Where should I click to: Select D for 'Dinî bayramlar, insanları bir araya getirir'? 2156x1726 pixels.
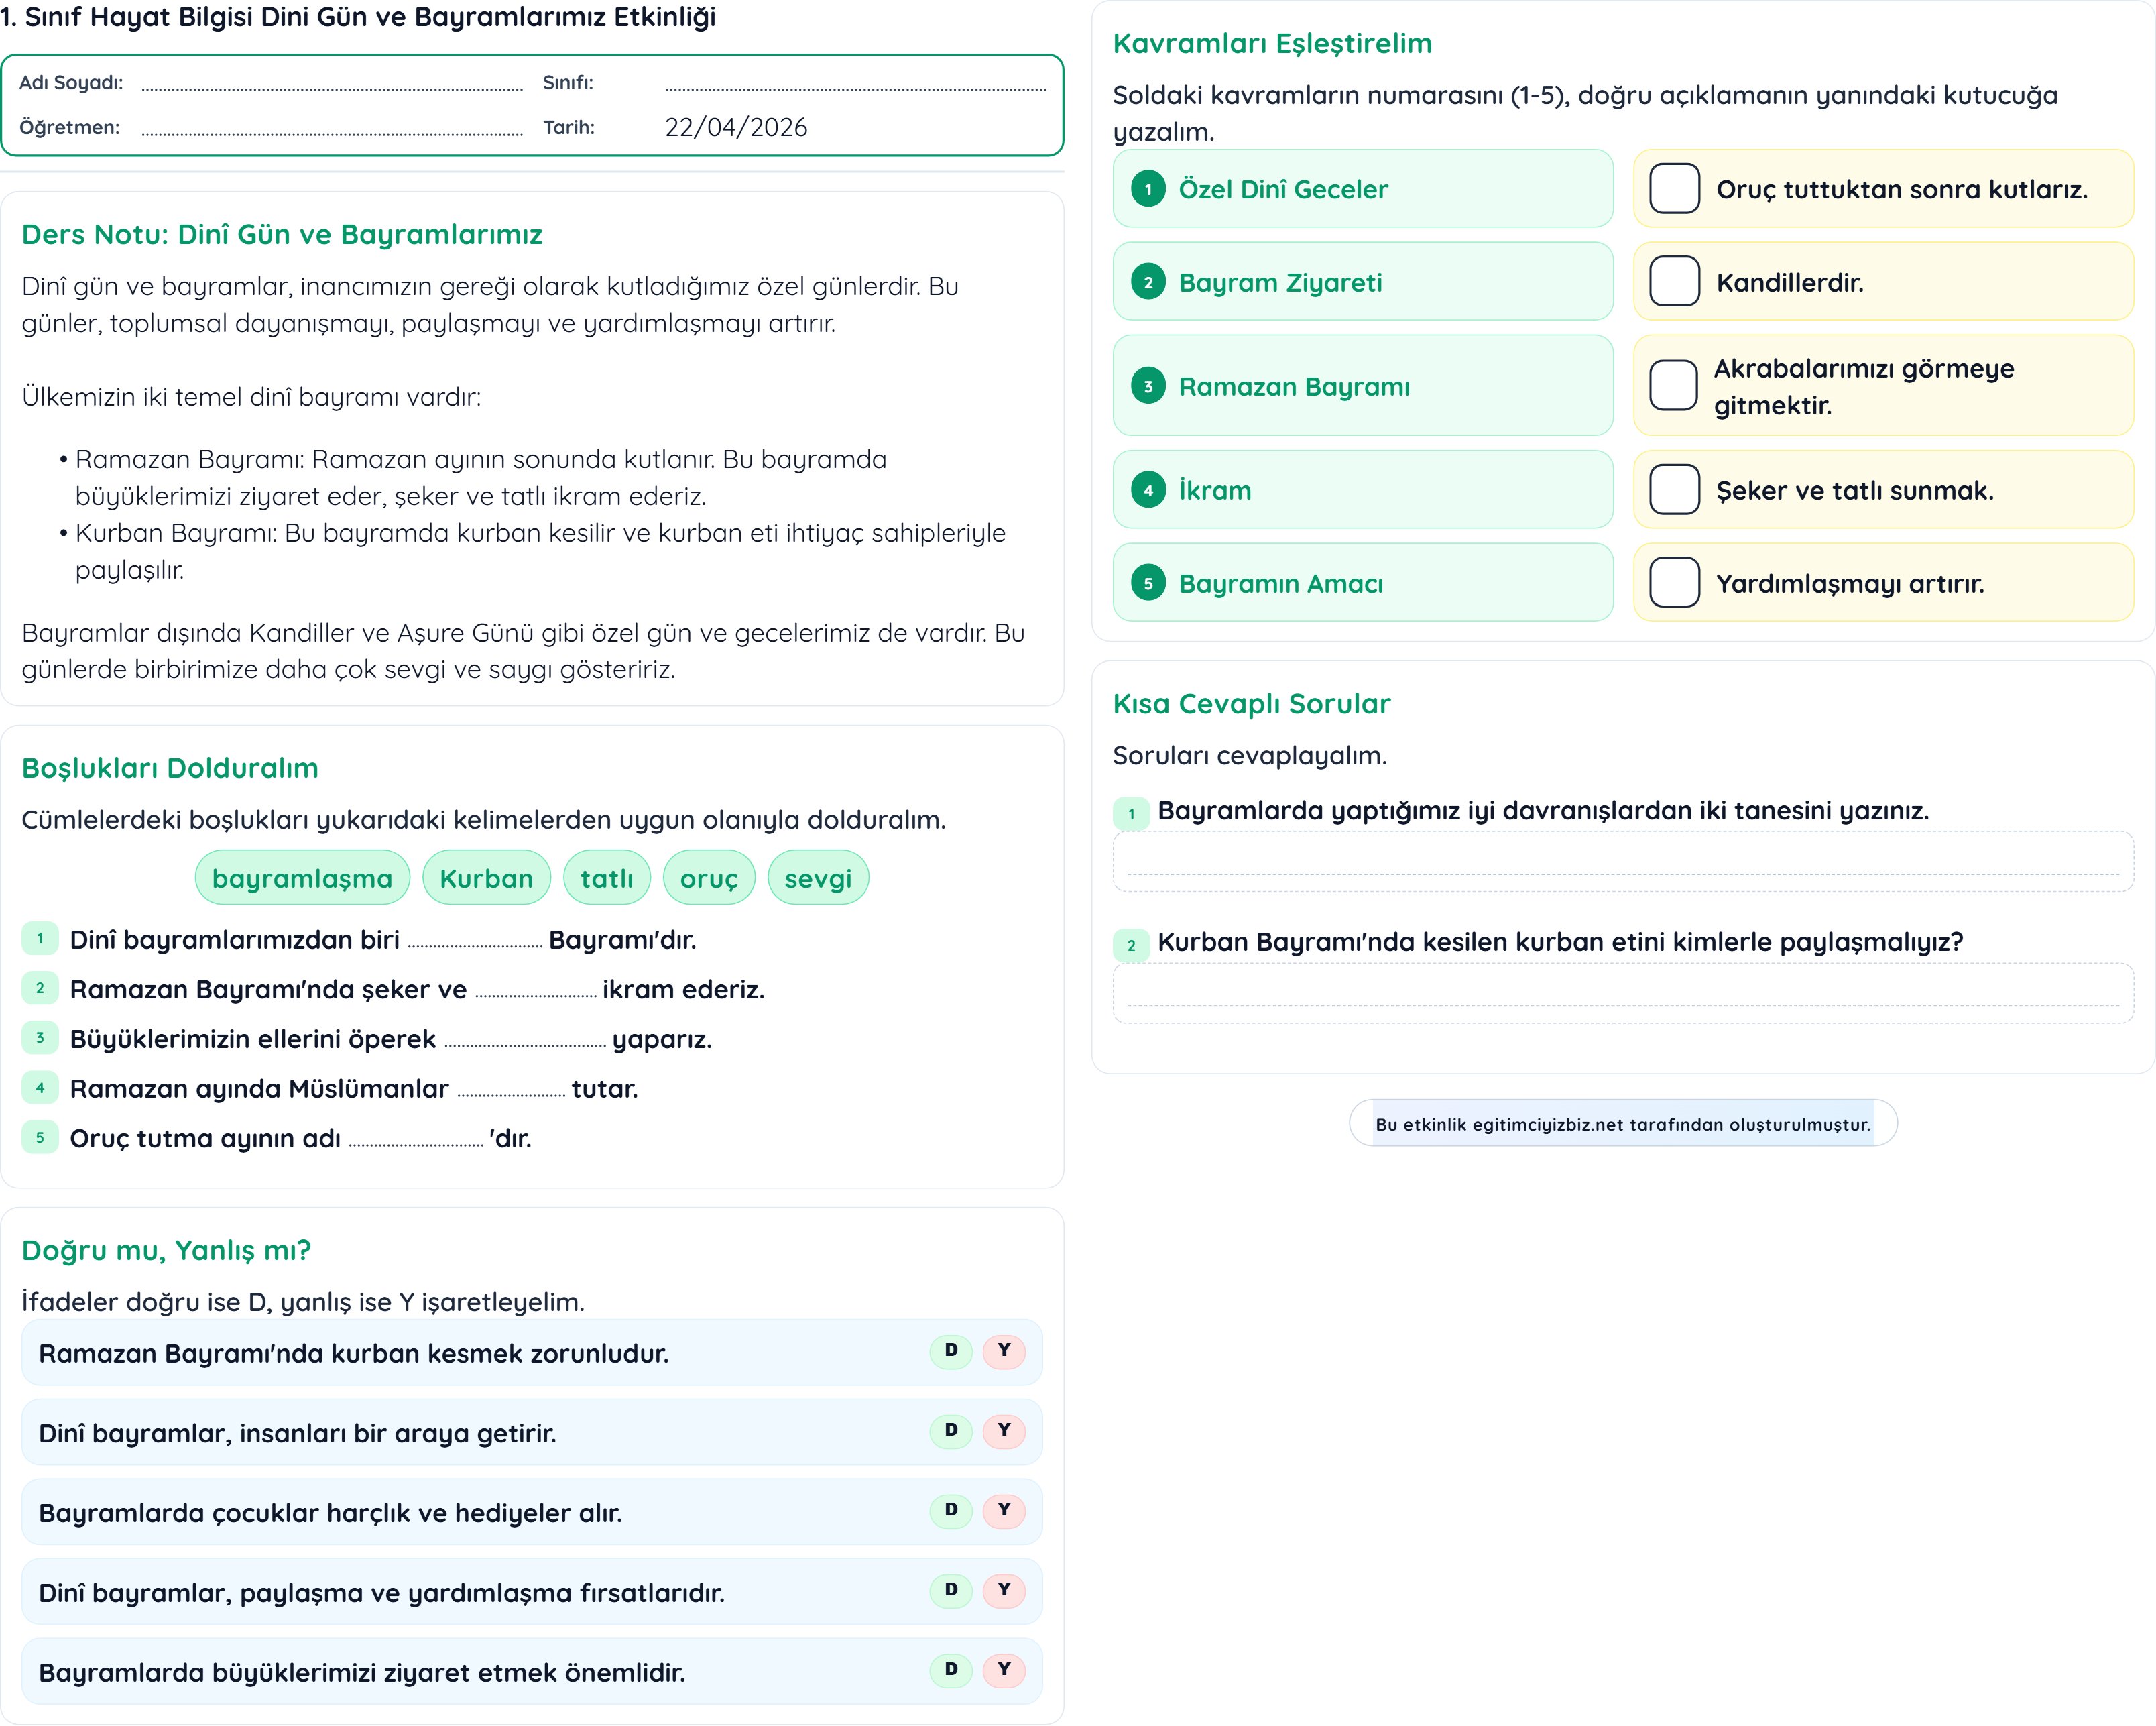click(950, 1431)
